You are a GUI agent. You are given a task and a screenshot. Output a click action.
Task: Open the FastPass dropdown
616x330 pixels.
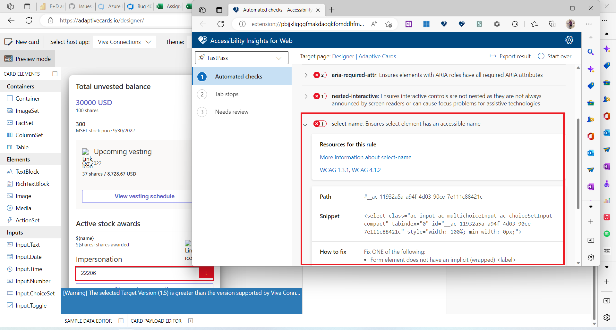(x=241, y=58)
